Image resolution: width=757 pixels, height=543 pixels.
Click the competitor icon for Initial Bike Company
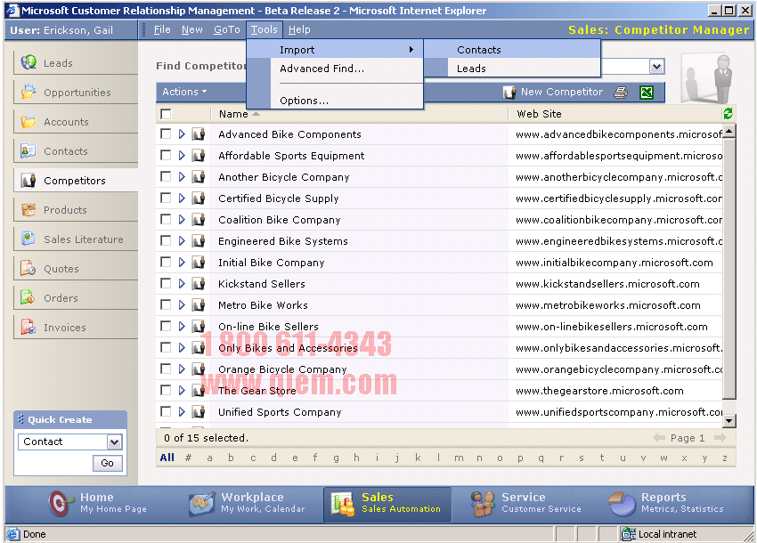click(199, 263)
